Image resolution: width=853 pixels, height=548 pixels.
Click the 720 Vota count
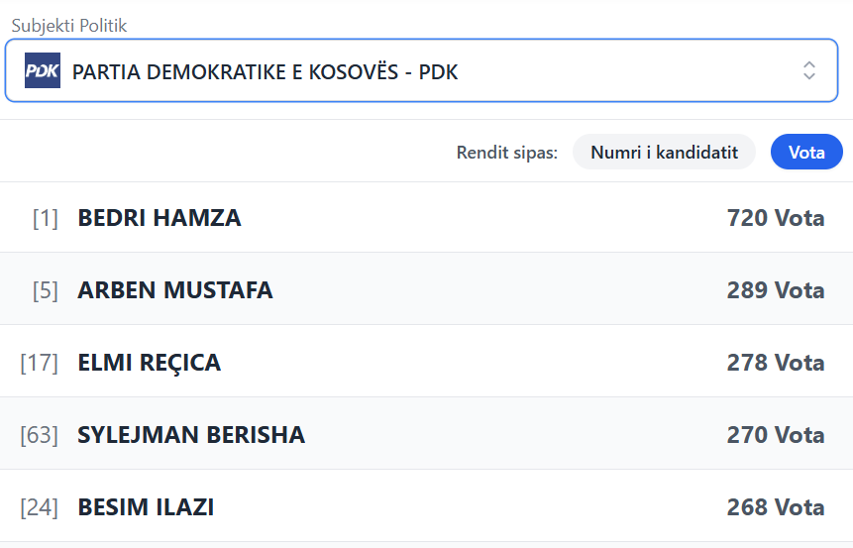tap(775, 218)
